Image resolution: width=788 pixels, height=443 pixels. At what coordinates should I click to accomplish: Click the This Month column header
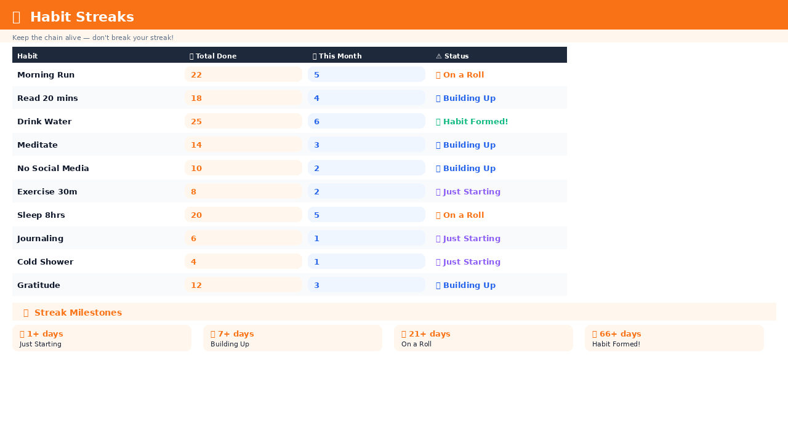click(337, 56)
